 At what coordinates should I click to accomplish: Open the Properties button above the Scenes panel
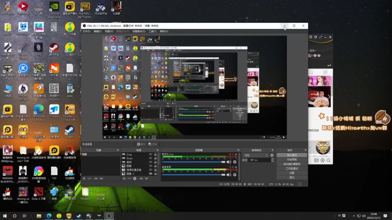[141, 144]
